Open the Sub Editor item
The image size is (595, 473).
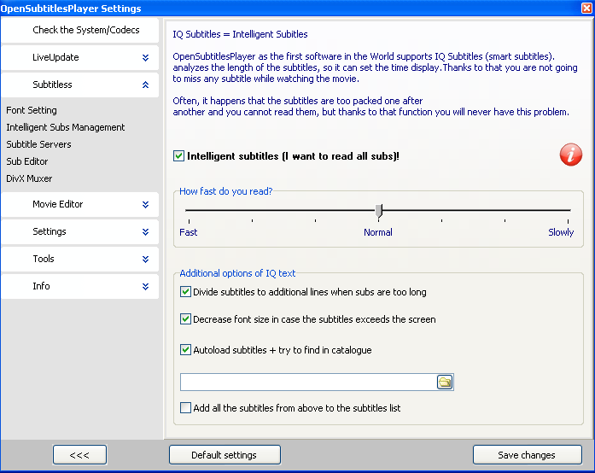(x=27, y=161)
